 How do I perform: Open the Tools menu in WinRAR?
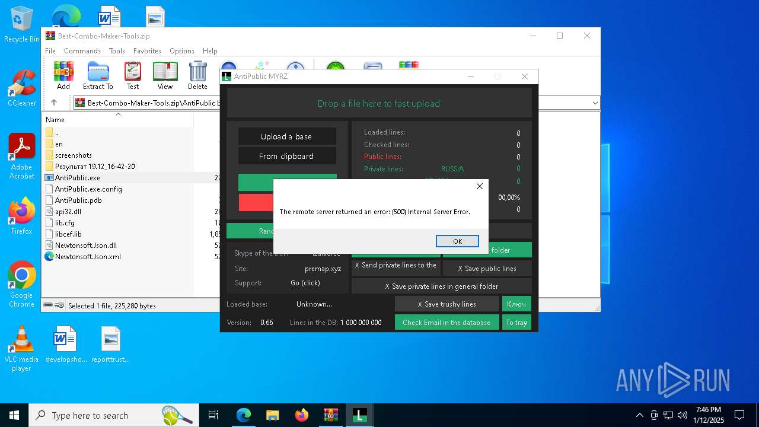(x=117, y=51)
